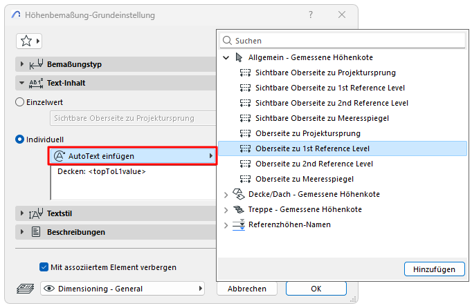Screen dimensions: 472x308
Task: Toggle Mit assoziiertem Element verbergen checkbox
Action: (x=44, y=267)
